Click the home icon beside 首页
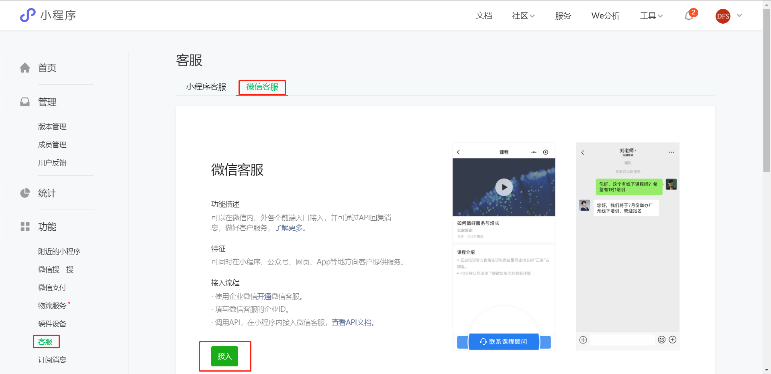771x374 pixels. 25,68
